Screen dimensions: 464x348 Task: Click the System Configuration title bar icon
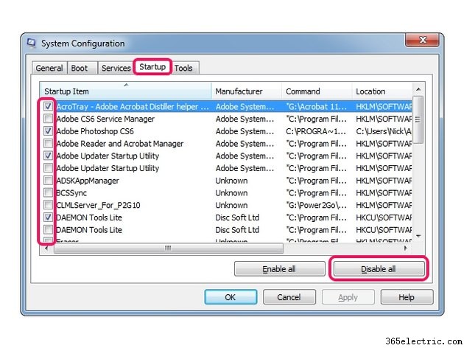[31, 43]
